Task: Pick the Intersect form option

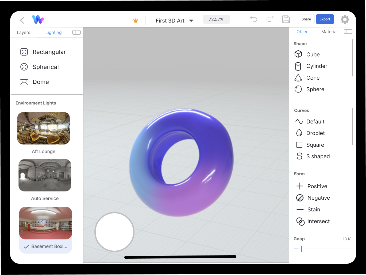Action: 318,221
